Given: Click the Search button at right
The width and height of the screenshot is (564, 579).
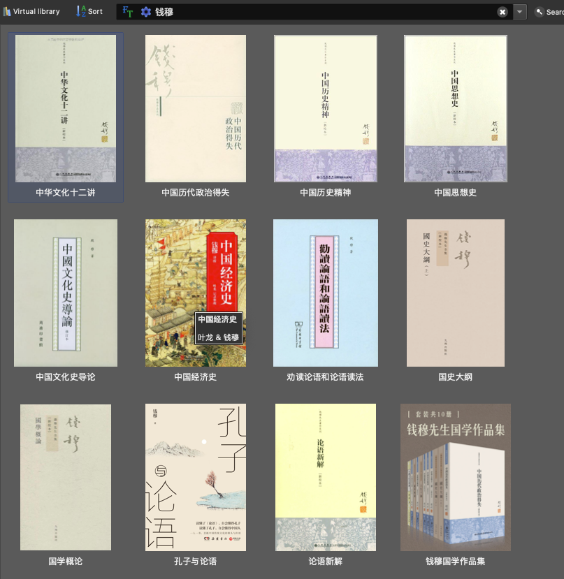Looking at the screenshot, I should (549, 12).
